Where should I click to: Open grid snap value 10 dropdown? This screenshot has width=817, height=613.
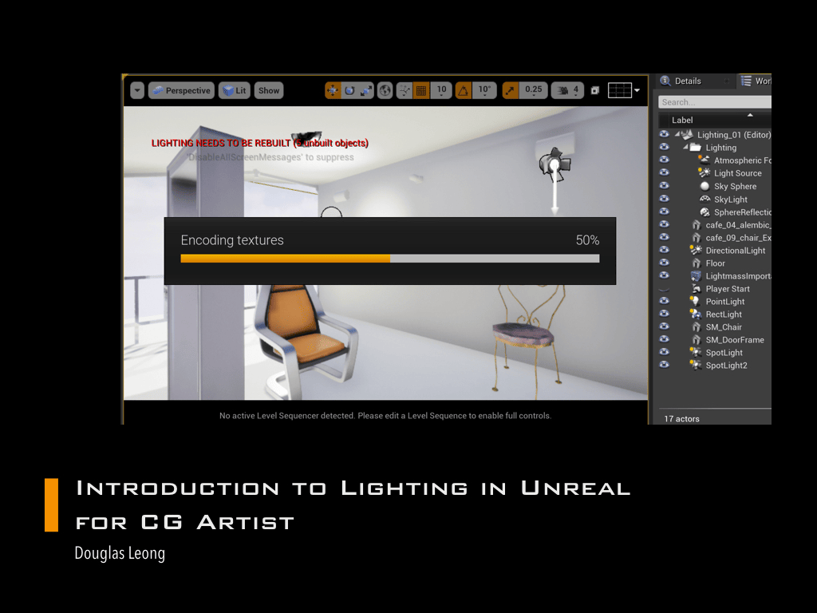coord(441,91)
